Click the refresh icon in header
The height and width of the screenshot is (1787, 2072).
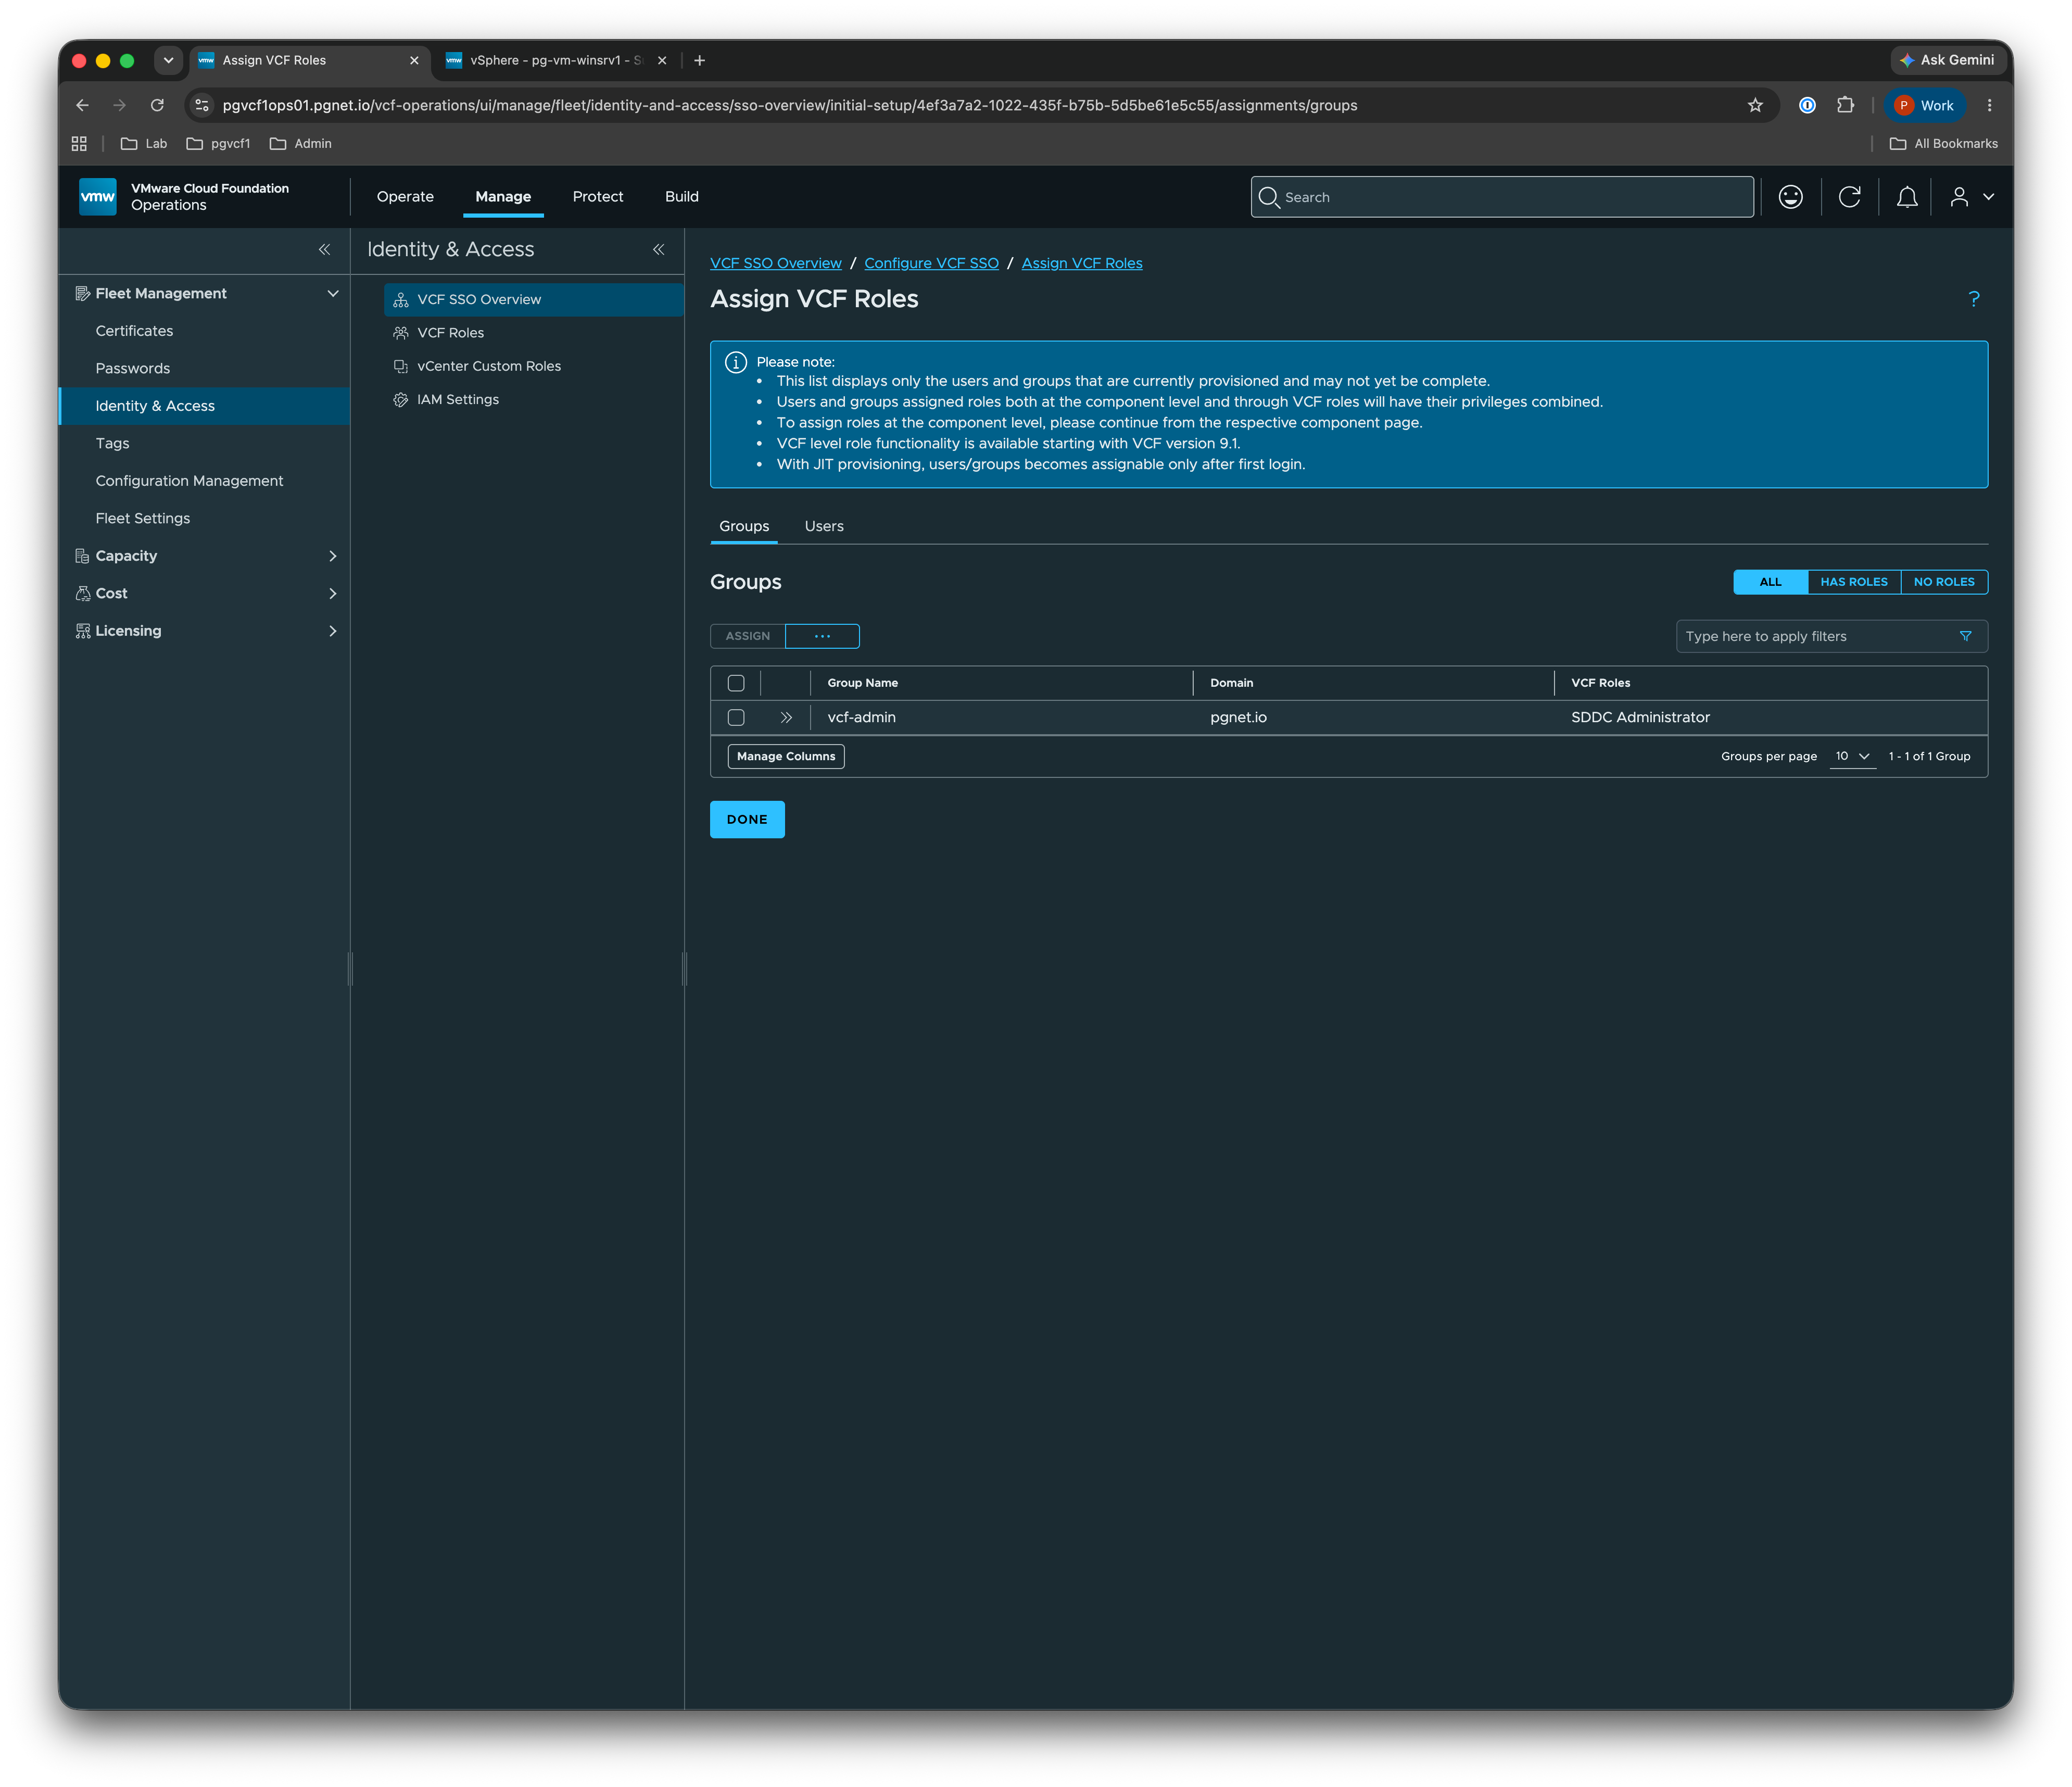[x=1849, y=197]
